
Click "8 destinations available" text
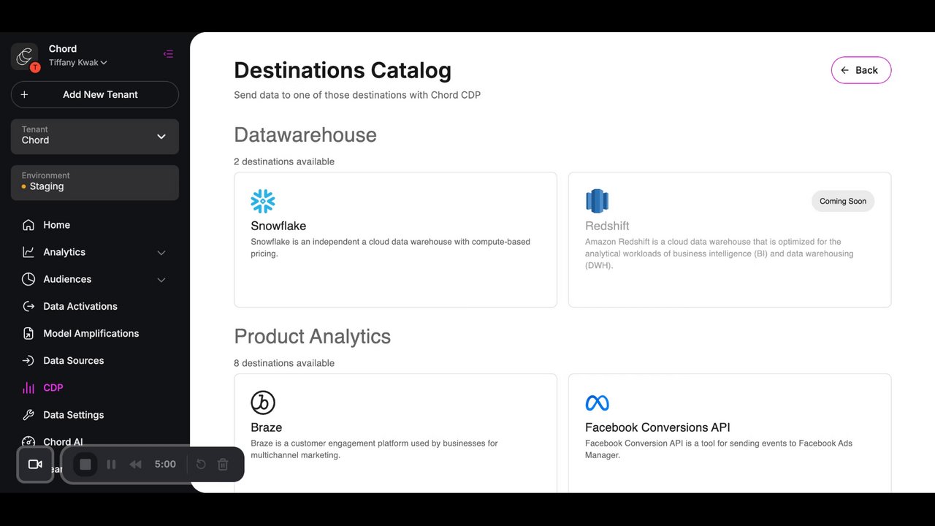(x=284, y=363)
